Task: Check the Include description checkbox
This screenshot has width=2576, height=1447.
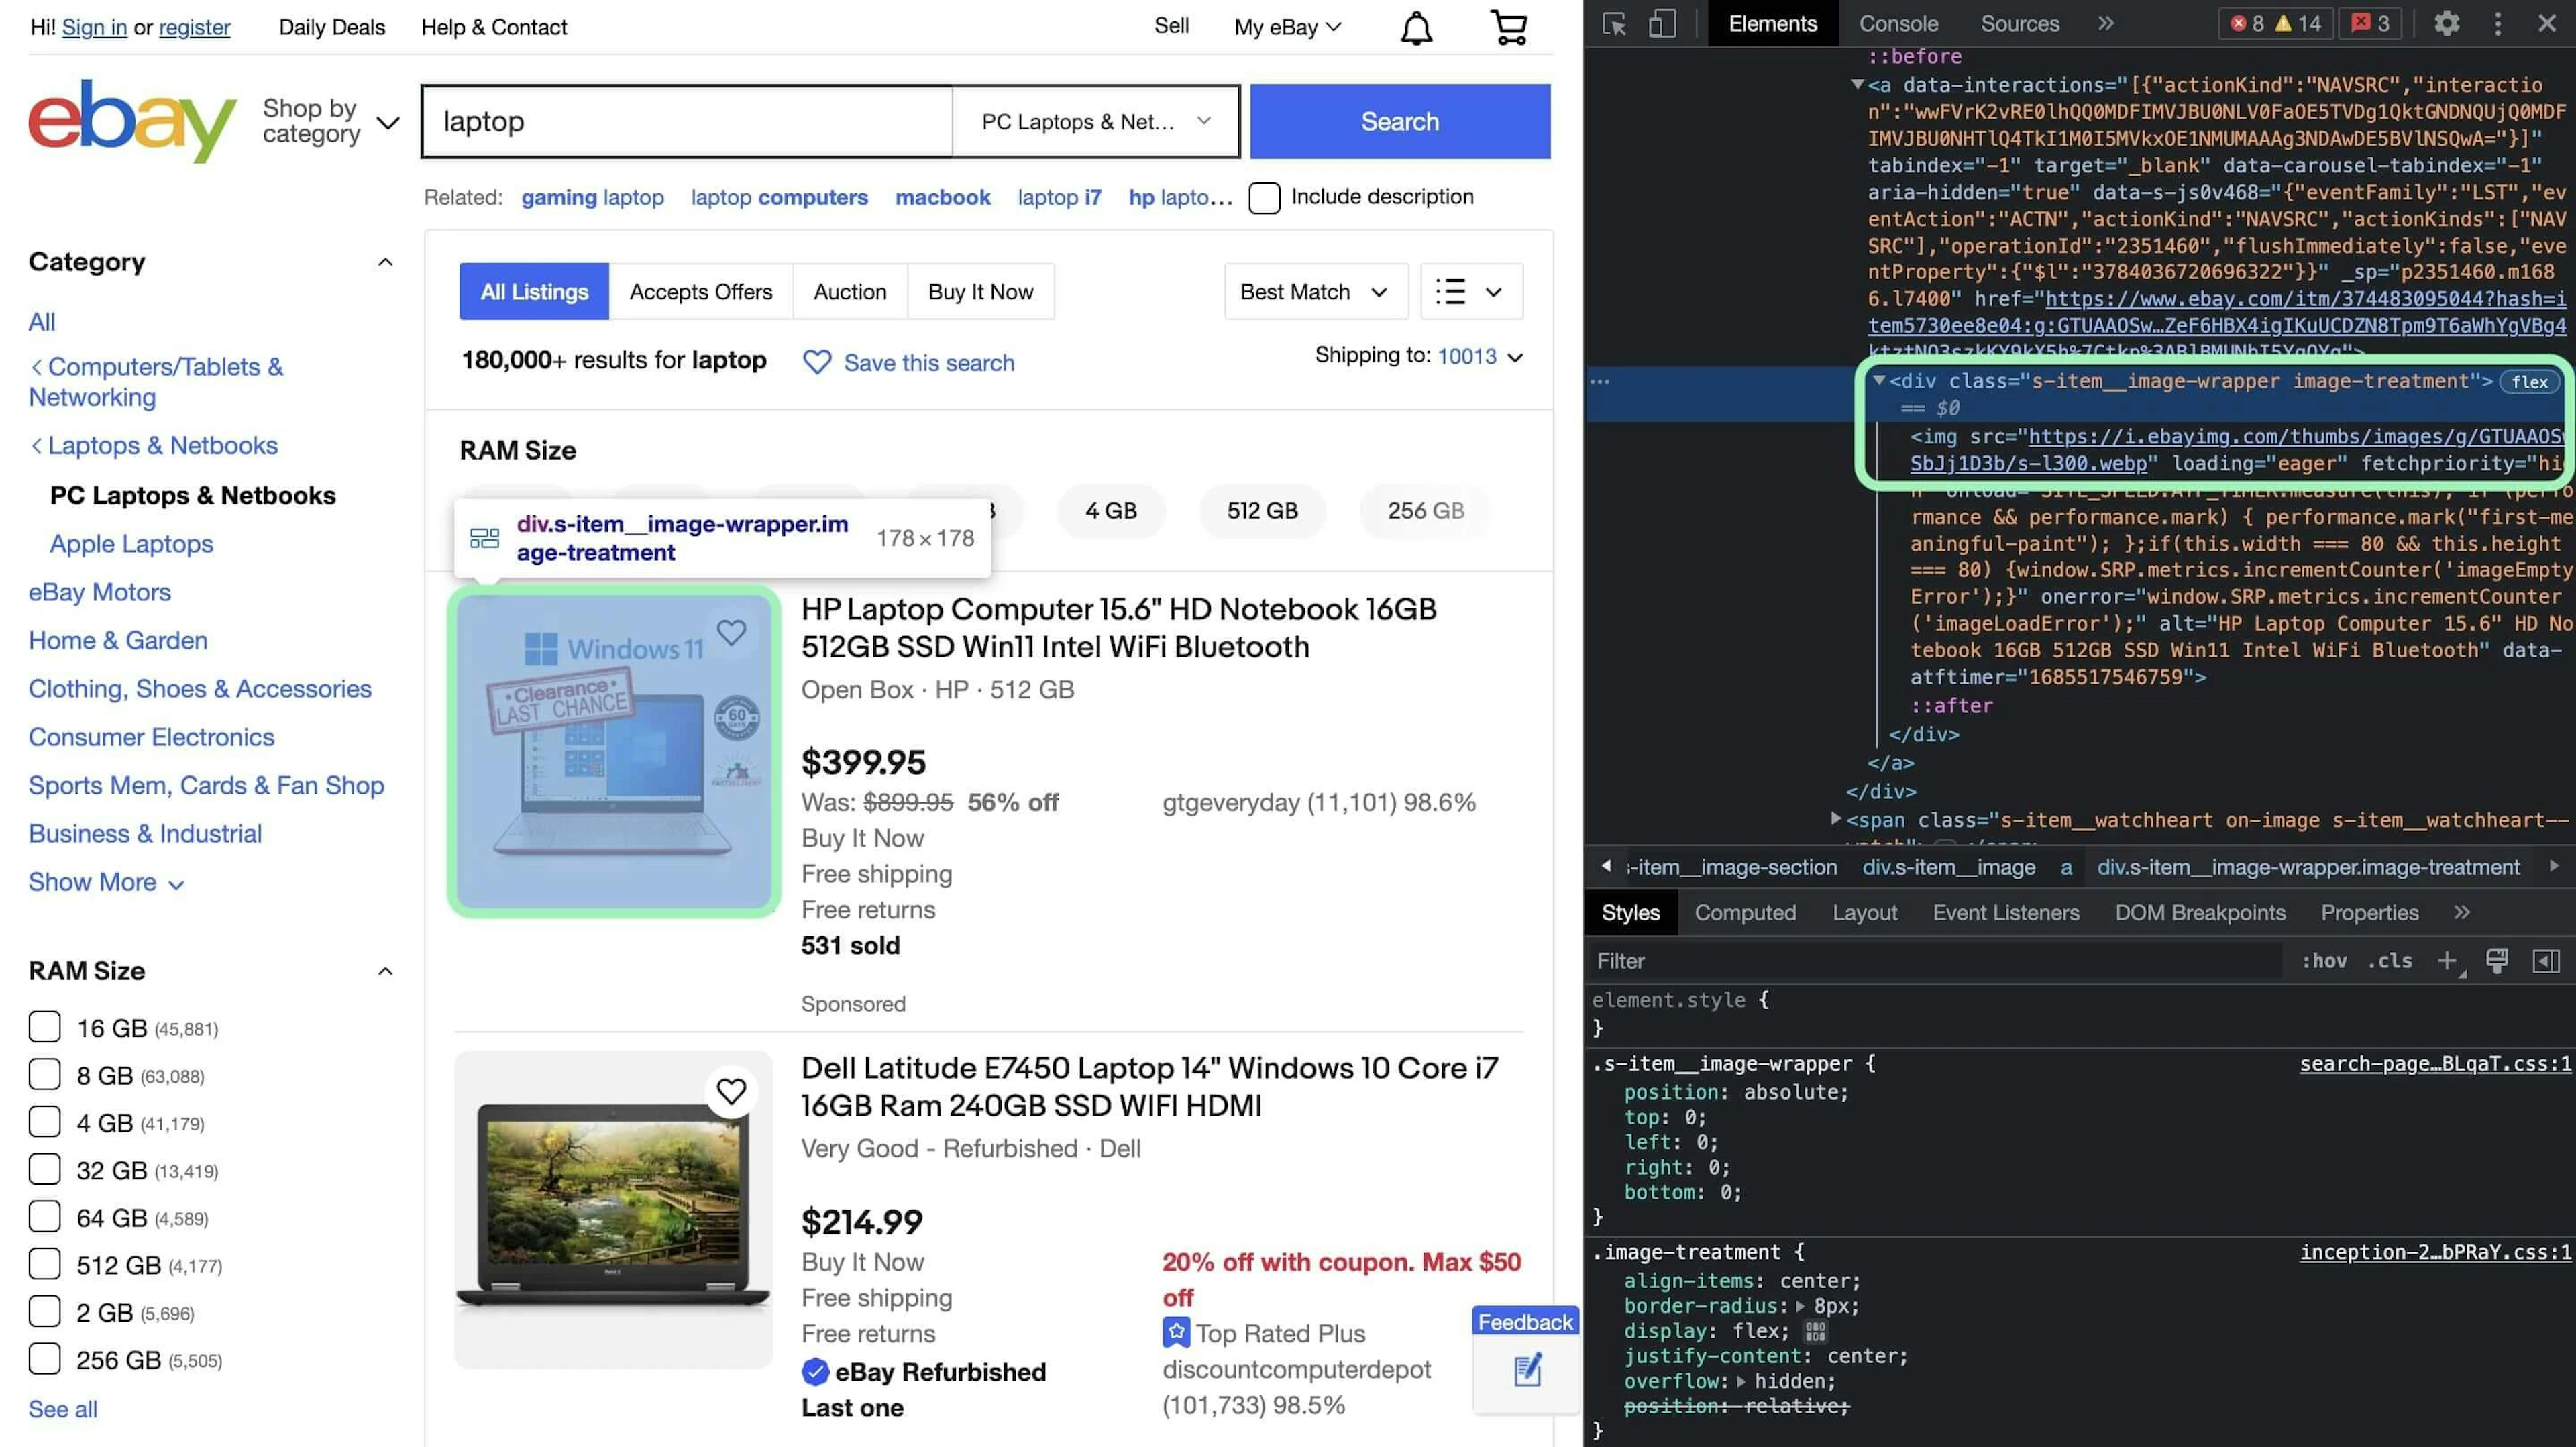Action: pyautogui.click(x=1264, y=197)
